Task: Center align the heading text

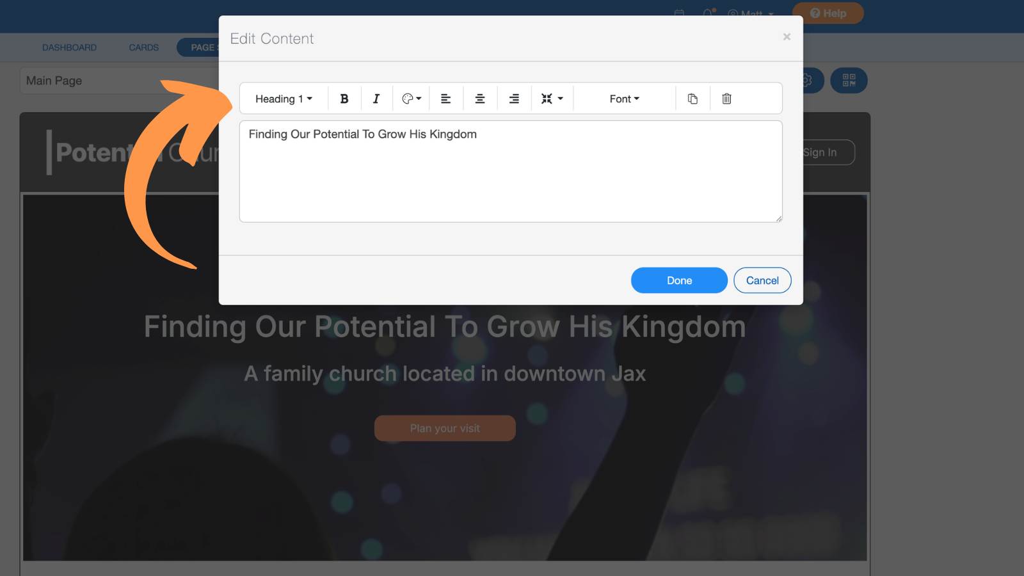Action: coord(480,99)
